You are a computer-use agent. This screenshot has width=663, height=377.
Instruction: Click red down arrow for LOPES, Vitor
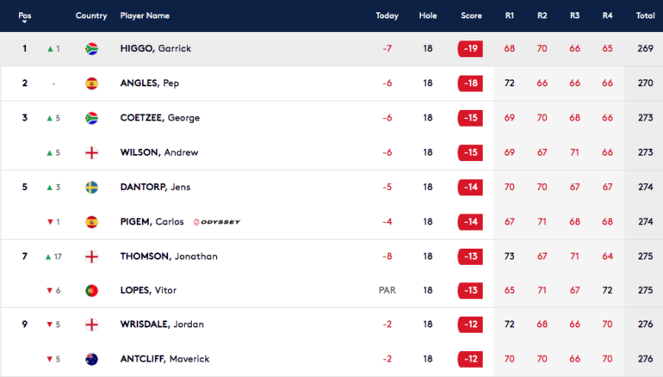(49, 290)
